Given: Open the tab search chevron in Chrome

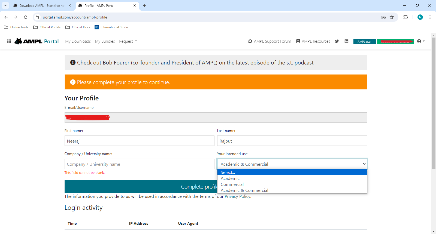Looking at the screenshot, I should 5,5.
